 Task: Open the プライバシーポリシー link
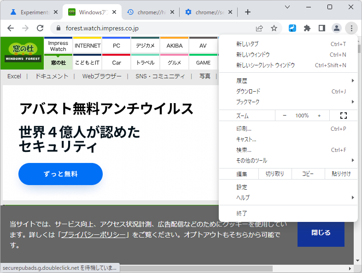pyautogui.click(x=93, y=235)
